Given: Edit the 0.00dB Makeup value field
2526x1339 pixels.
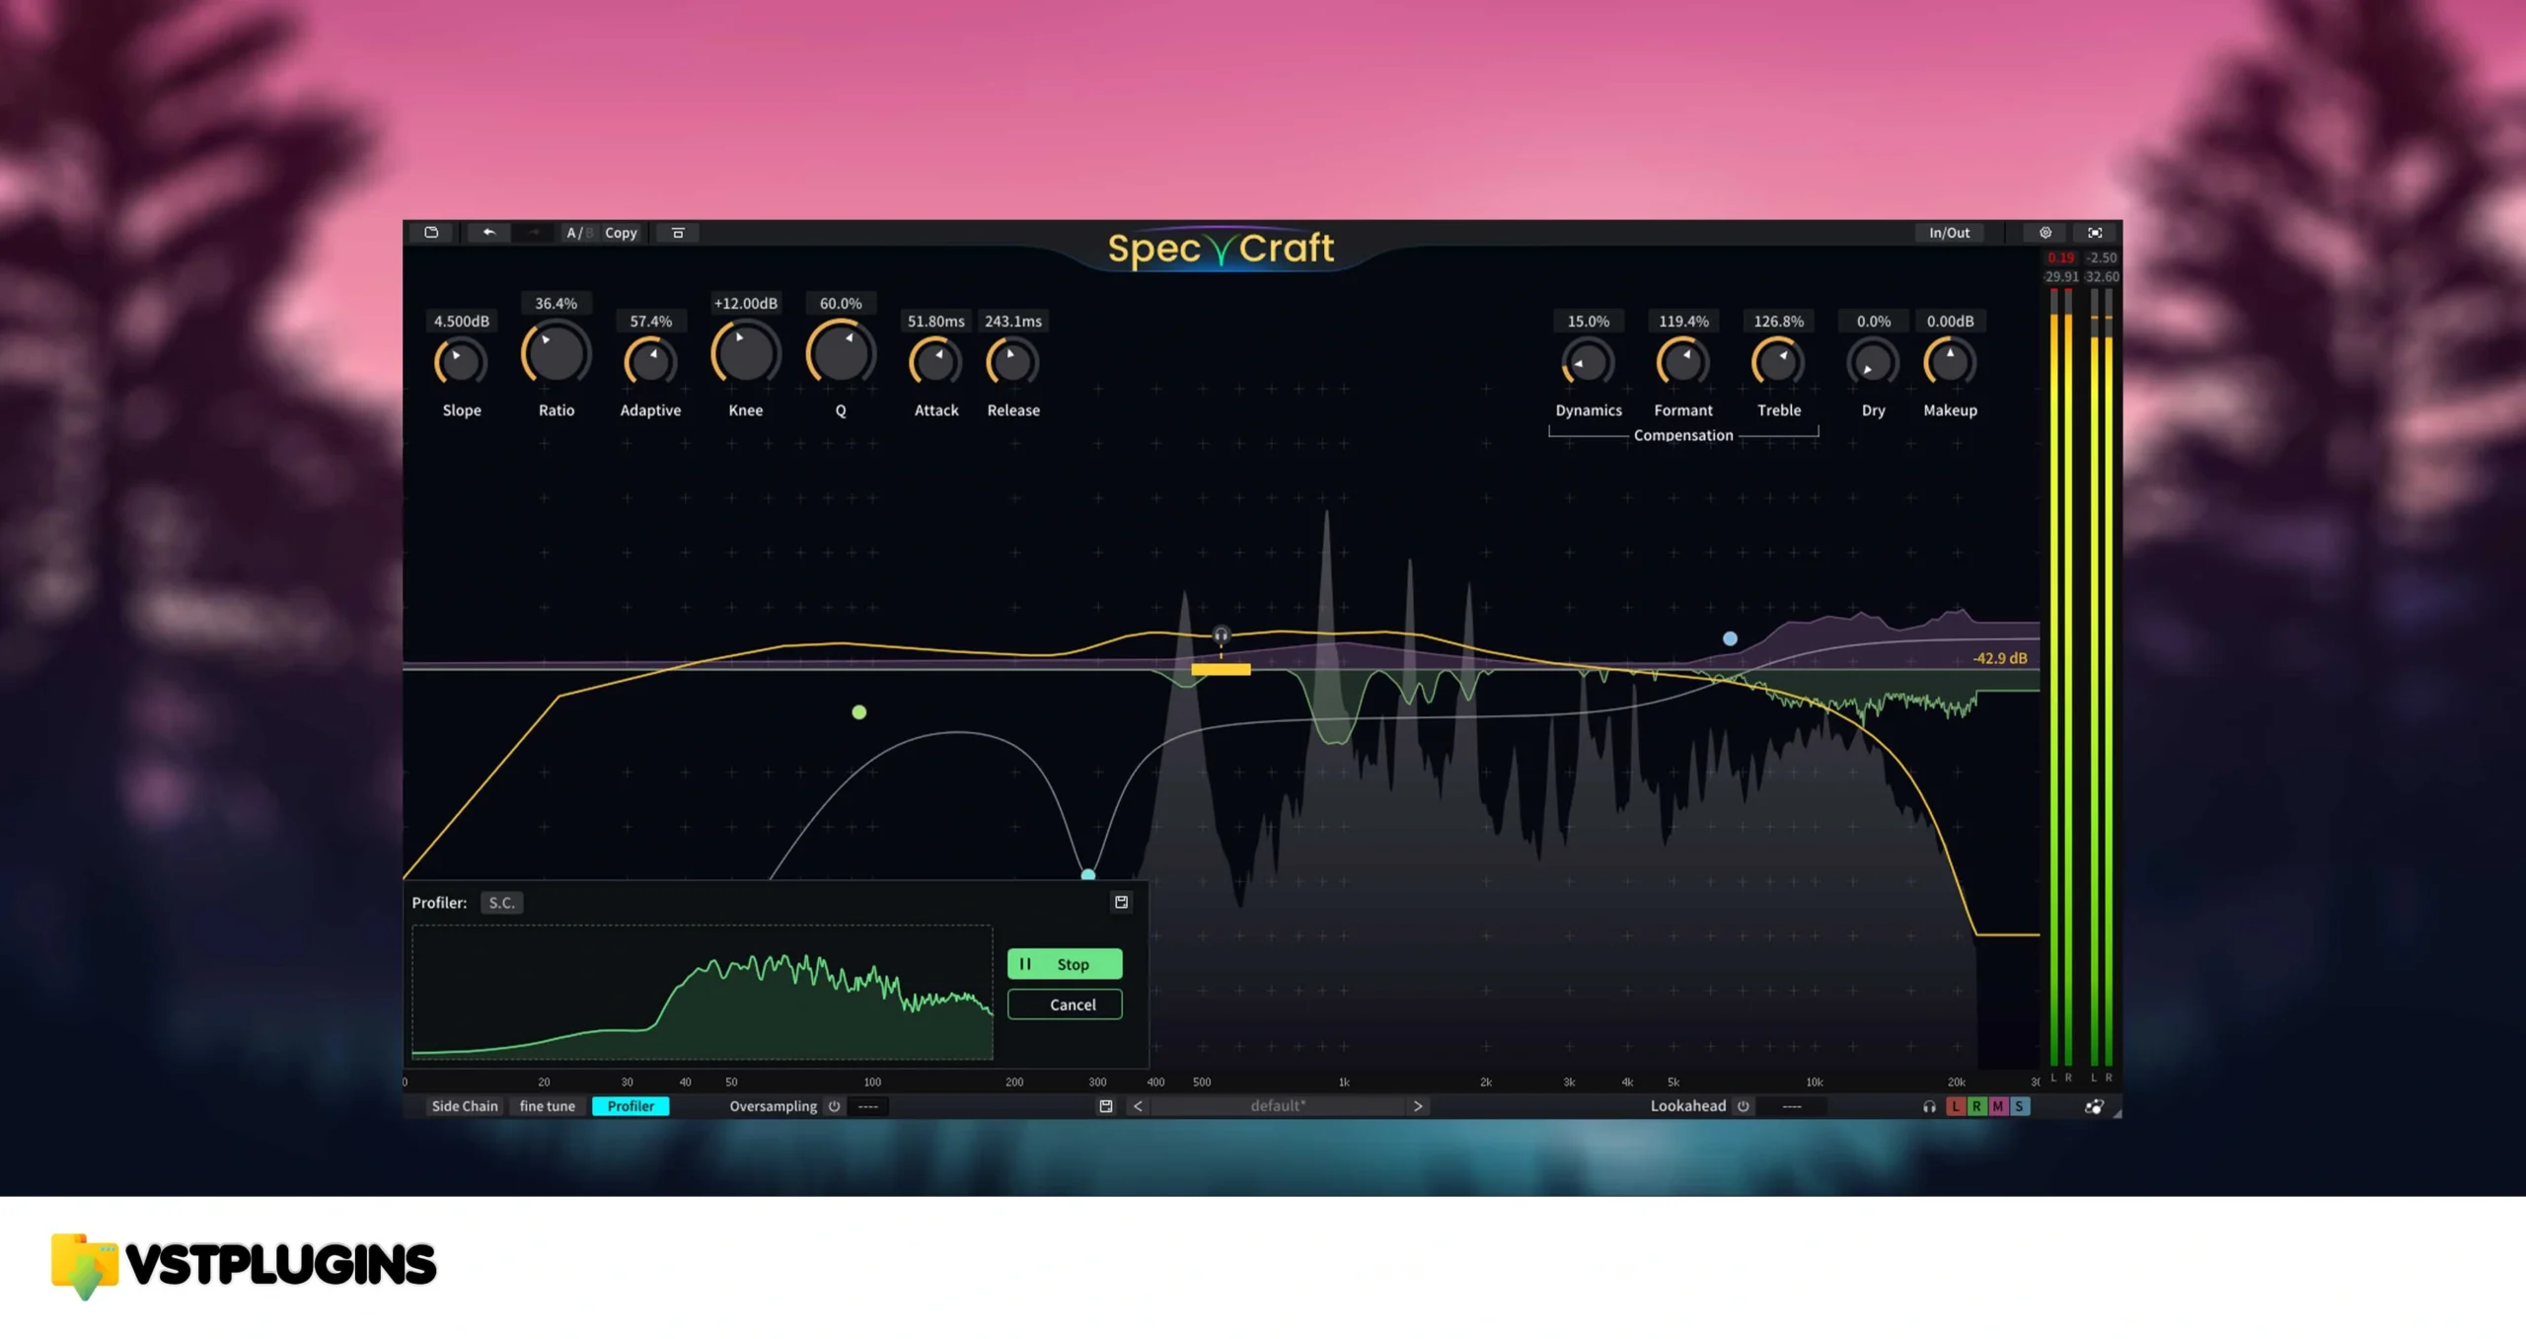Looking at the screenshot, I should 1950,321.
